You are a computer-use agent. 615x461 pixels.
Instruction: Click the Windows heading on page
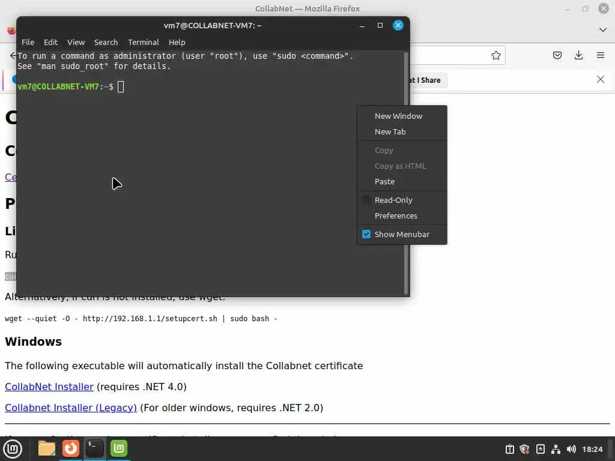click(34, 342)
